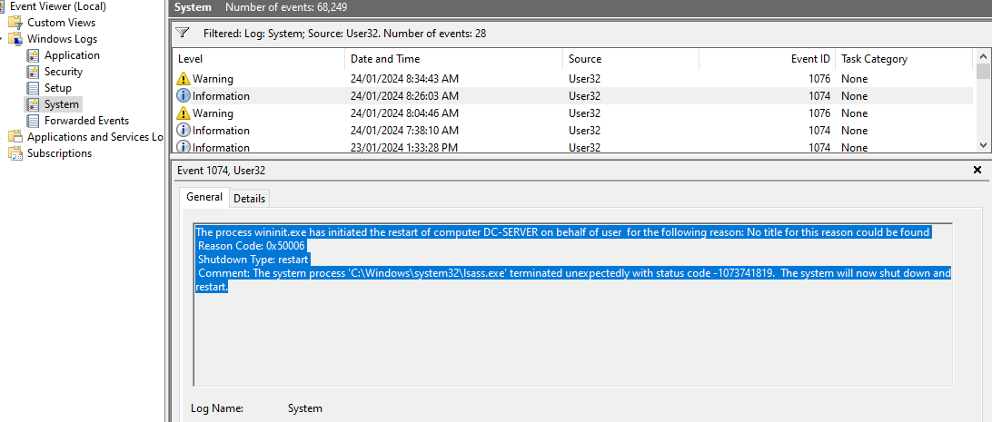Click the Forwarded Events log icon
992x422 pixels.
tap(33, 121)
